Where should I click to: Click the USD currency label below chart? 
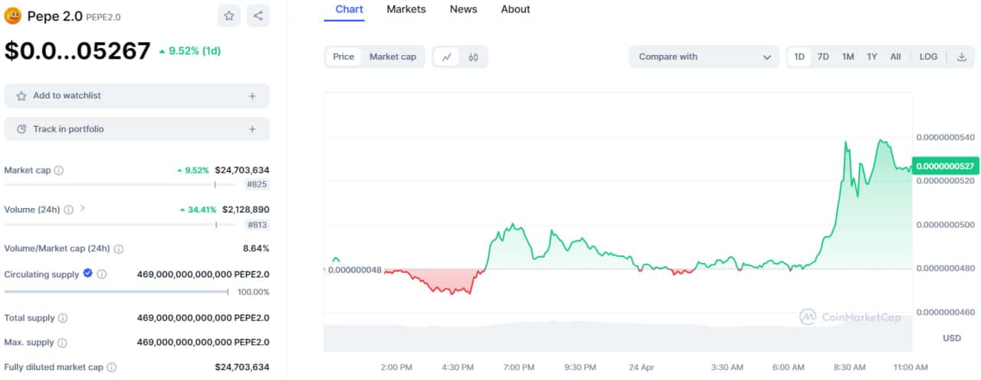(951, 338)
